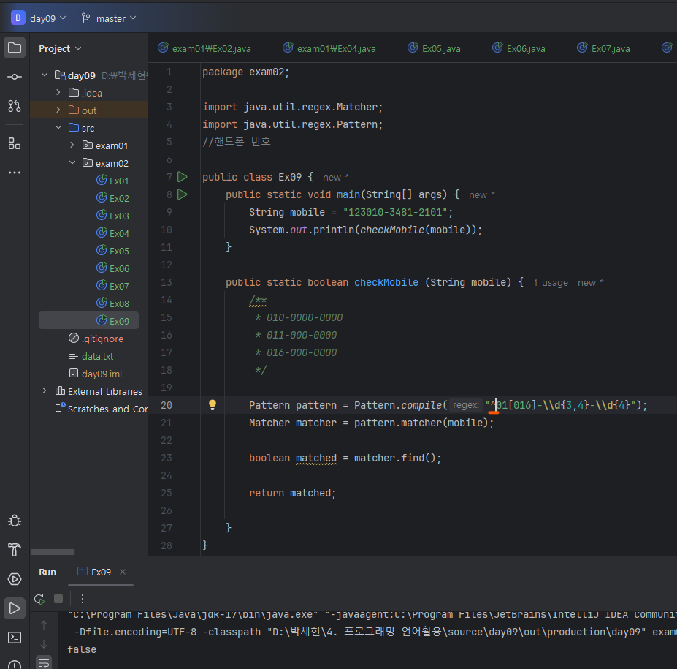Expand the External Libraries node
This screenshot has height=669, width=677.
(45, 391)
